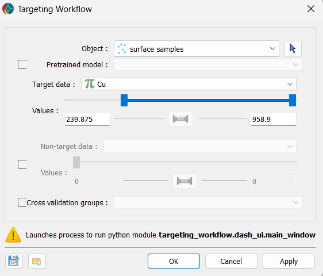This screenshot has height=276, width=323.
Task: Toggle the Non-target data checkbox
Action: (22, 164)
